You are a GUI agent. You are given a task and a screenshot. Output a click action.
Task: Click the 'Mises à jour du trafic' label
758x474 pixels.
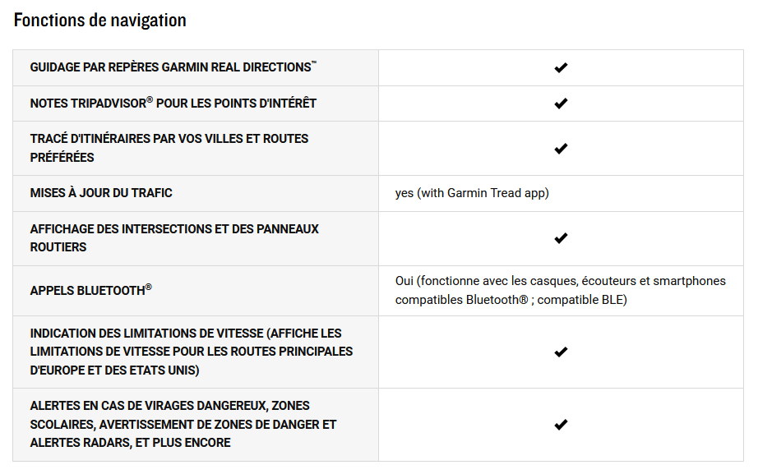coord(101,193)
